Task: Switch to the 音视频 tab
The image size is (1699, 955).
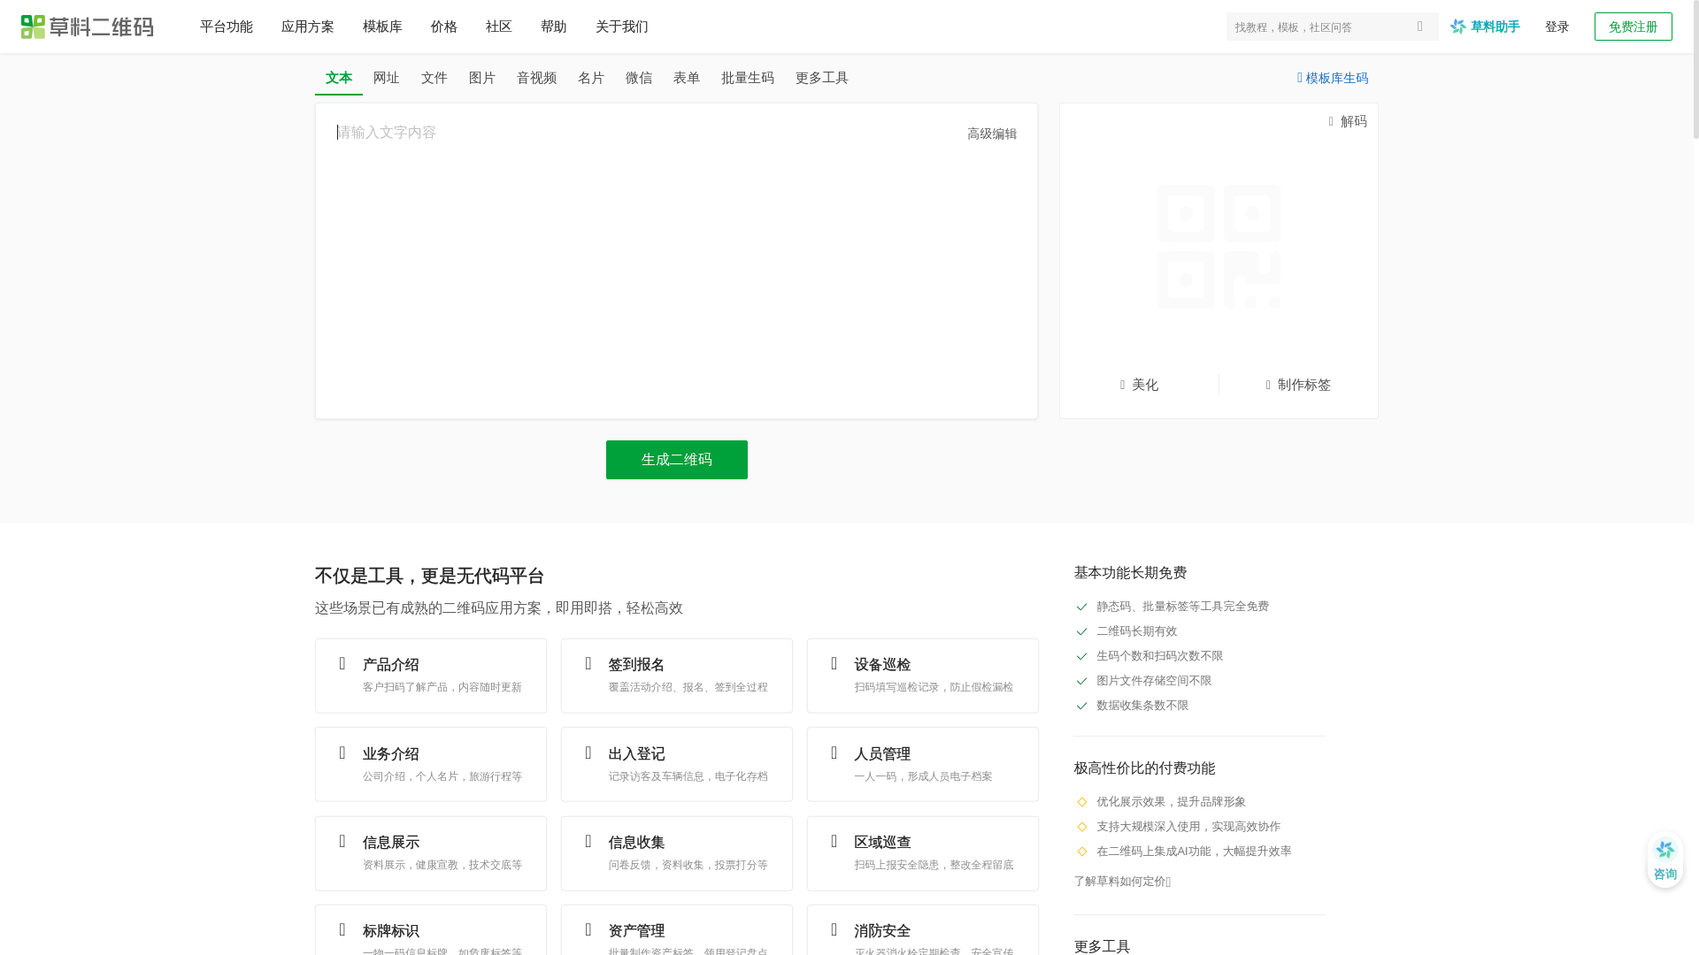Action: [537, 78]
